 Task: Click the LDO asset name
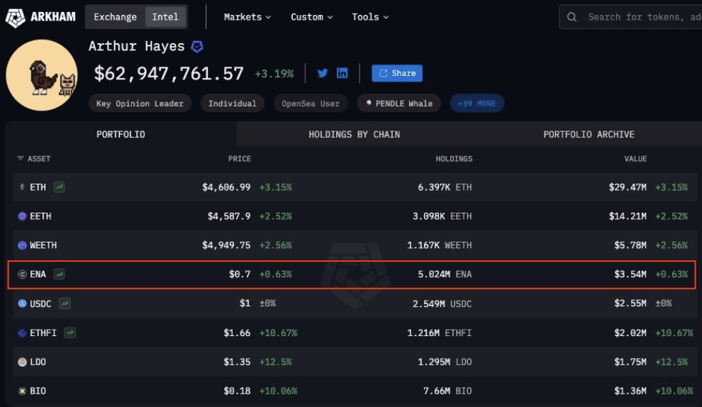pos(38,362)
